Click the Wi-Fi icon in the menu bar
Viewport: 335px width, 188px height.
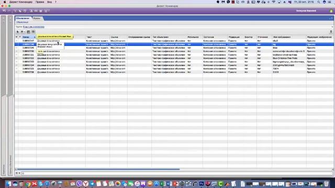pos(274,2)
